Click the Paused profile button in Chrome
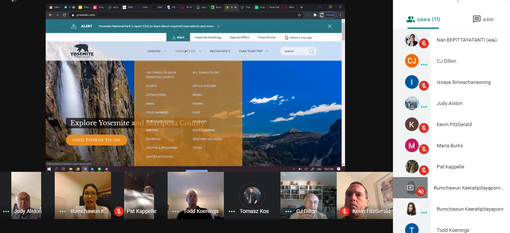Image resolution: width=510 pixels, height=233 pixels. 327,15
